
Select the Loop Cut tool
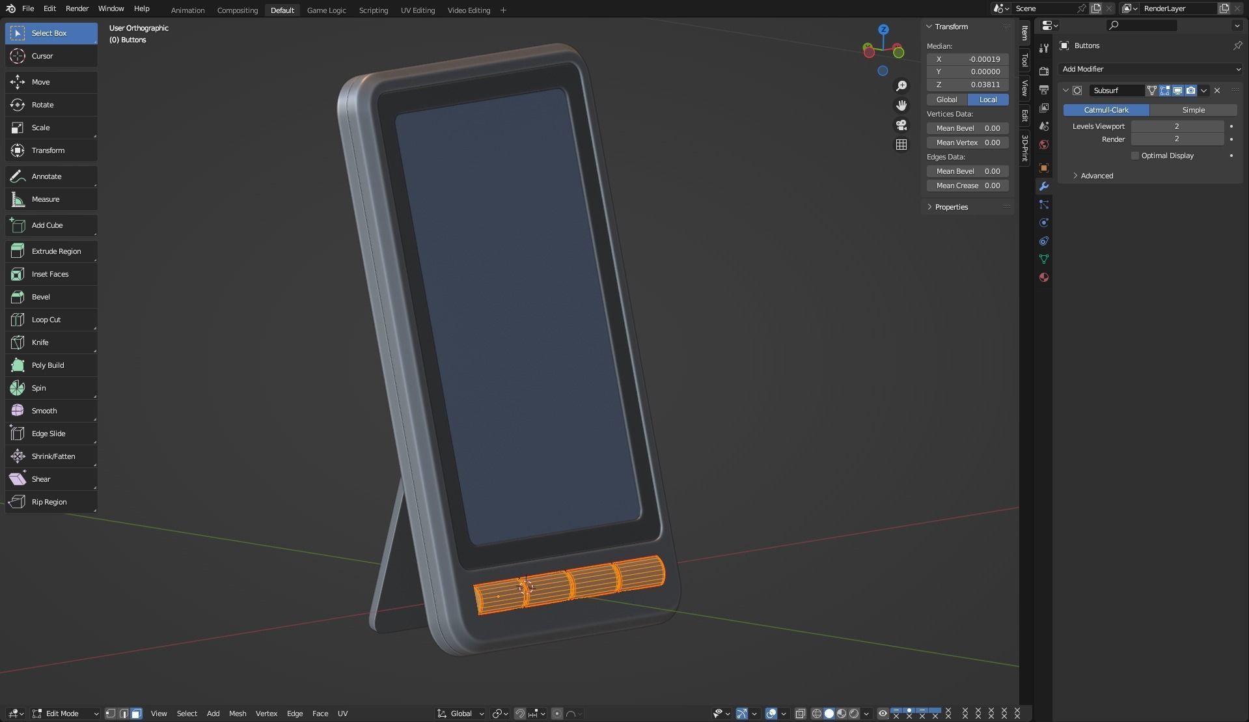pos(51,320)
